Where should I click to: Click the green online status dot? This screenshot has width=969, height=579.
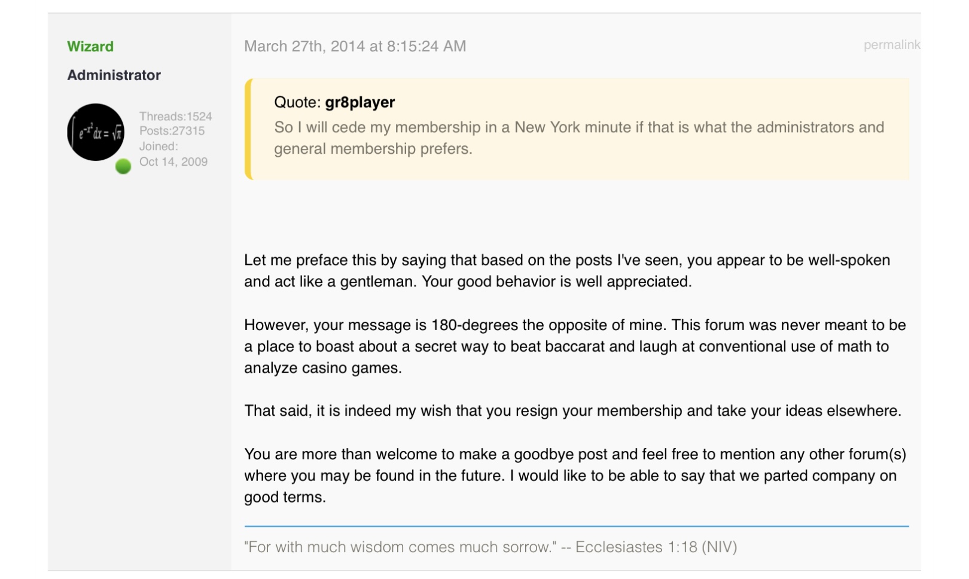pos(123,166)
